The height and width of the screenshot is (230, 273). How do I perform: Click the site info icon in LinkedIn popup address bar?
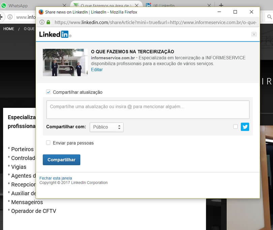42,22
